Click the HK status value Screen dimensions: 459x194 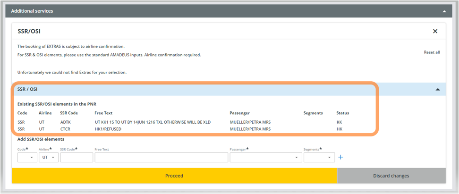[x=339, y=129]
